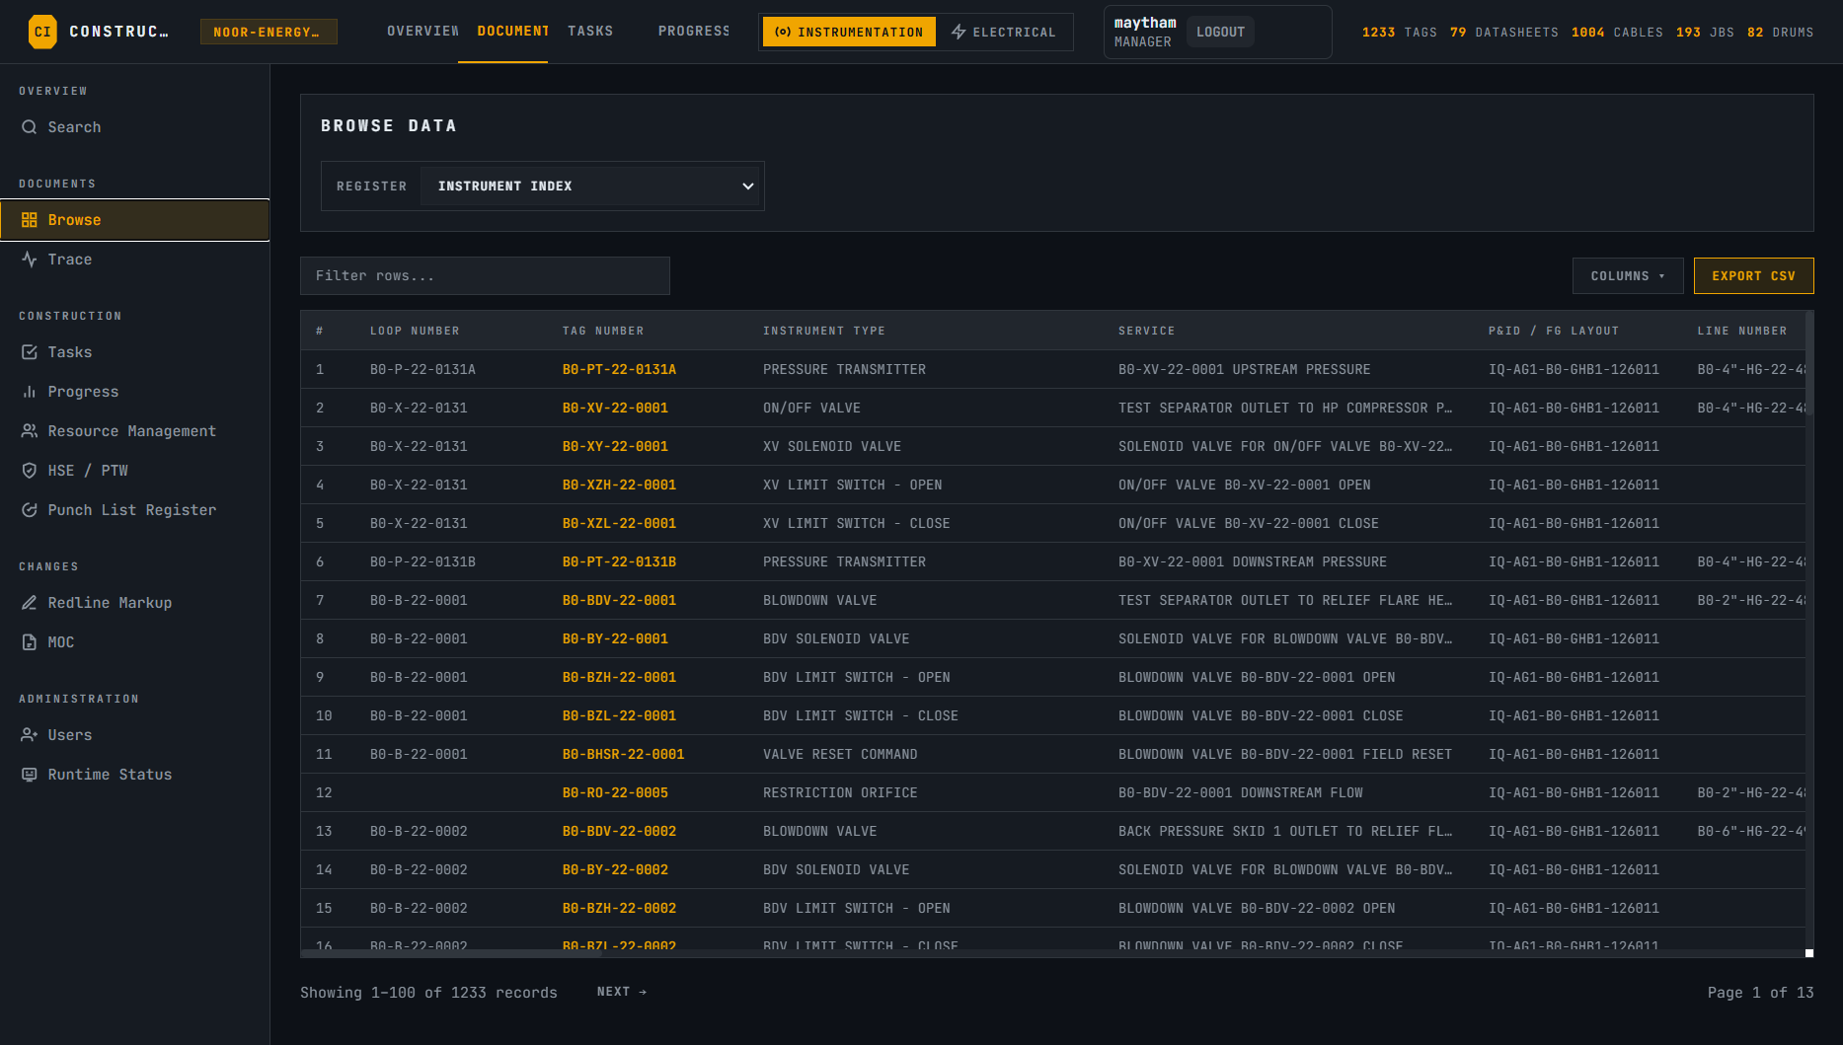Open Resource Management page

point(135,431)
